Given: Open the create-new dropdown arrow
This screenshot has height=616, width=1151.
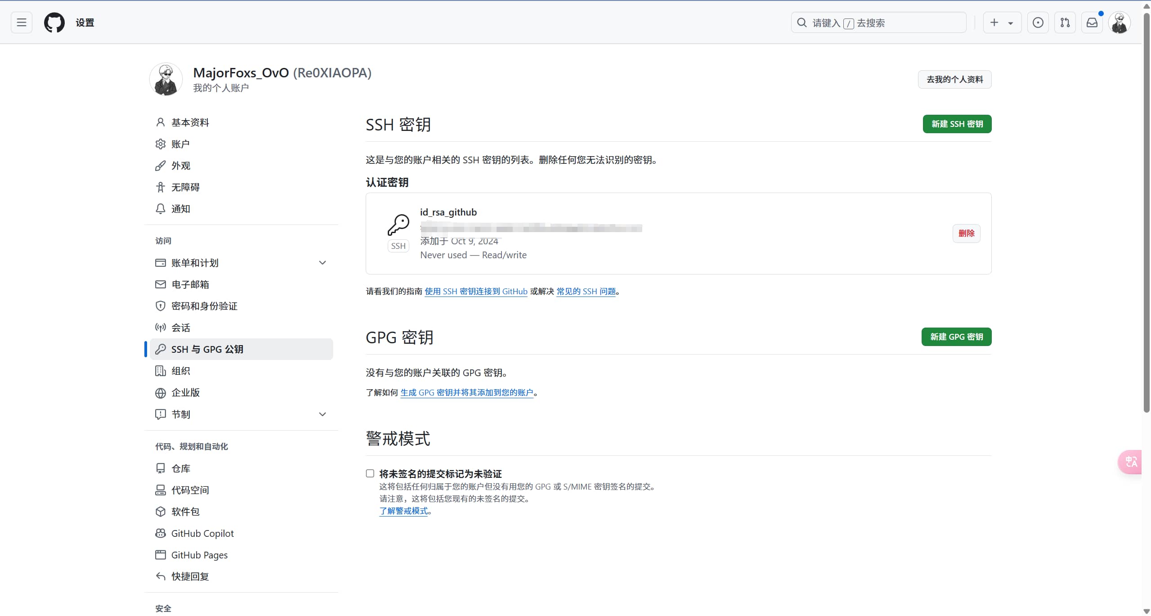Looking at the screenshot, I should (1011, 23).
